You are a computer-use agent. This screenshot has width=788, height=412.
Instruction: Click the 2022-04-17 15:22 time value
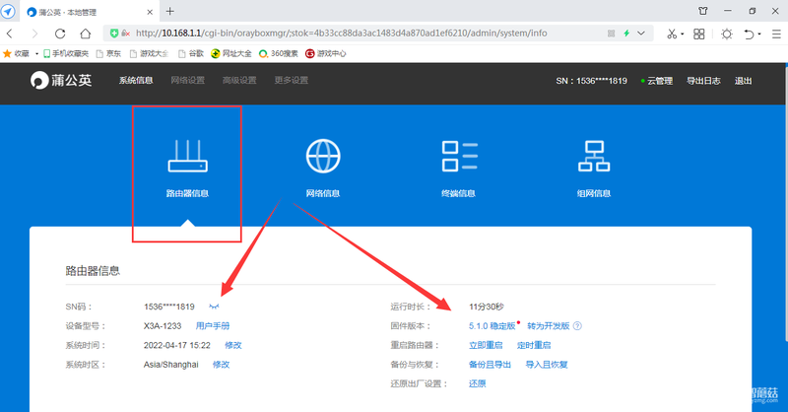(x=177, y=345)
